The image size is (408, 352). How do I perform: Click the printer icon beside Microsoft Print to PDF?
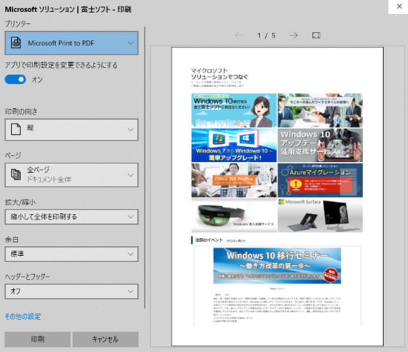point(16,43)
